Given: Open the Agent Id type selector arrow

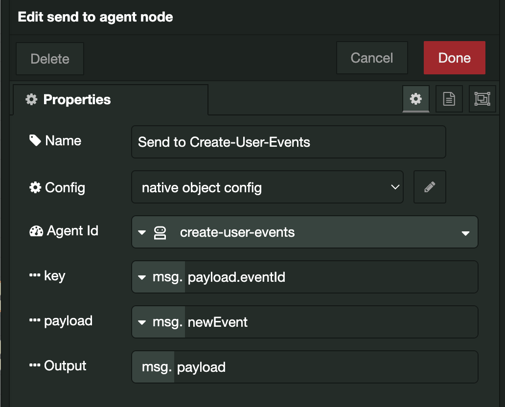Looking at the screenshot, I should pyautogui.click(x=142, y=232).
